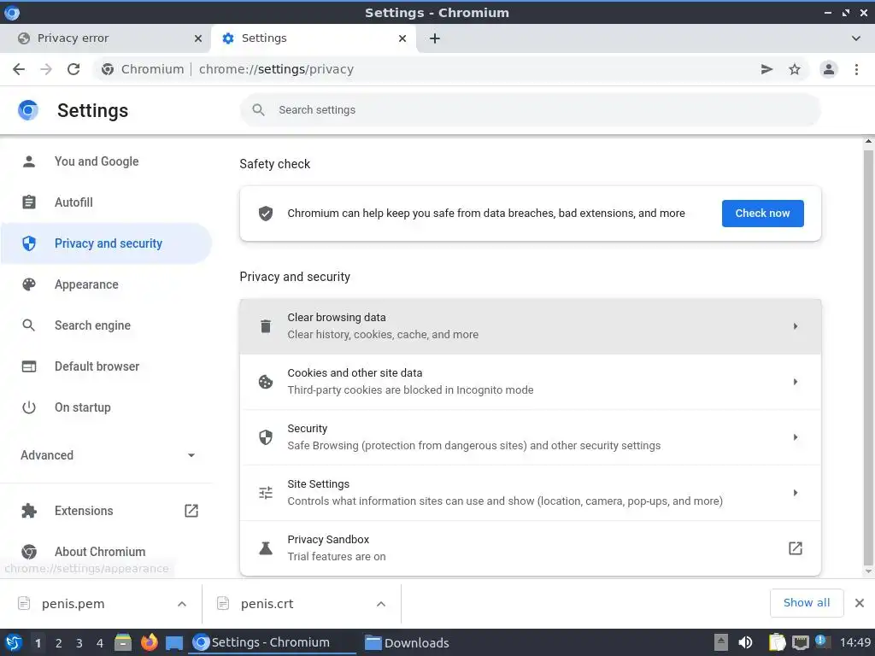Open Extensions external link icon

pos(191,511)
